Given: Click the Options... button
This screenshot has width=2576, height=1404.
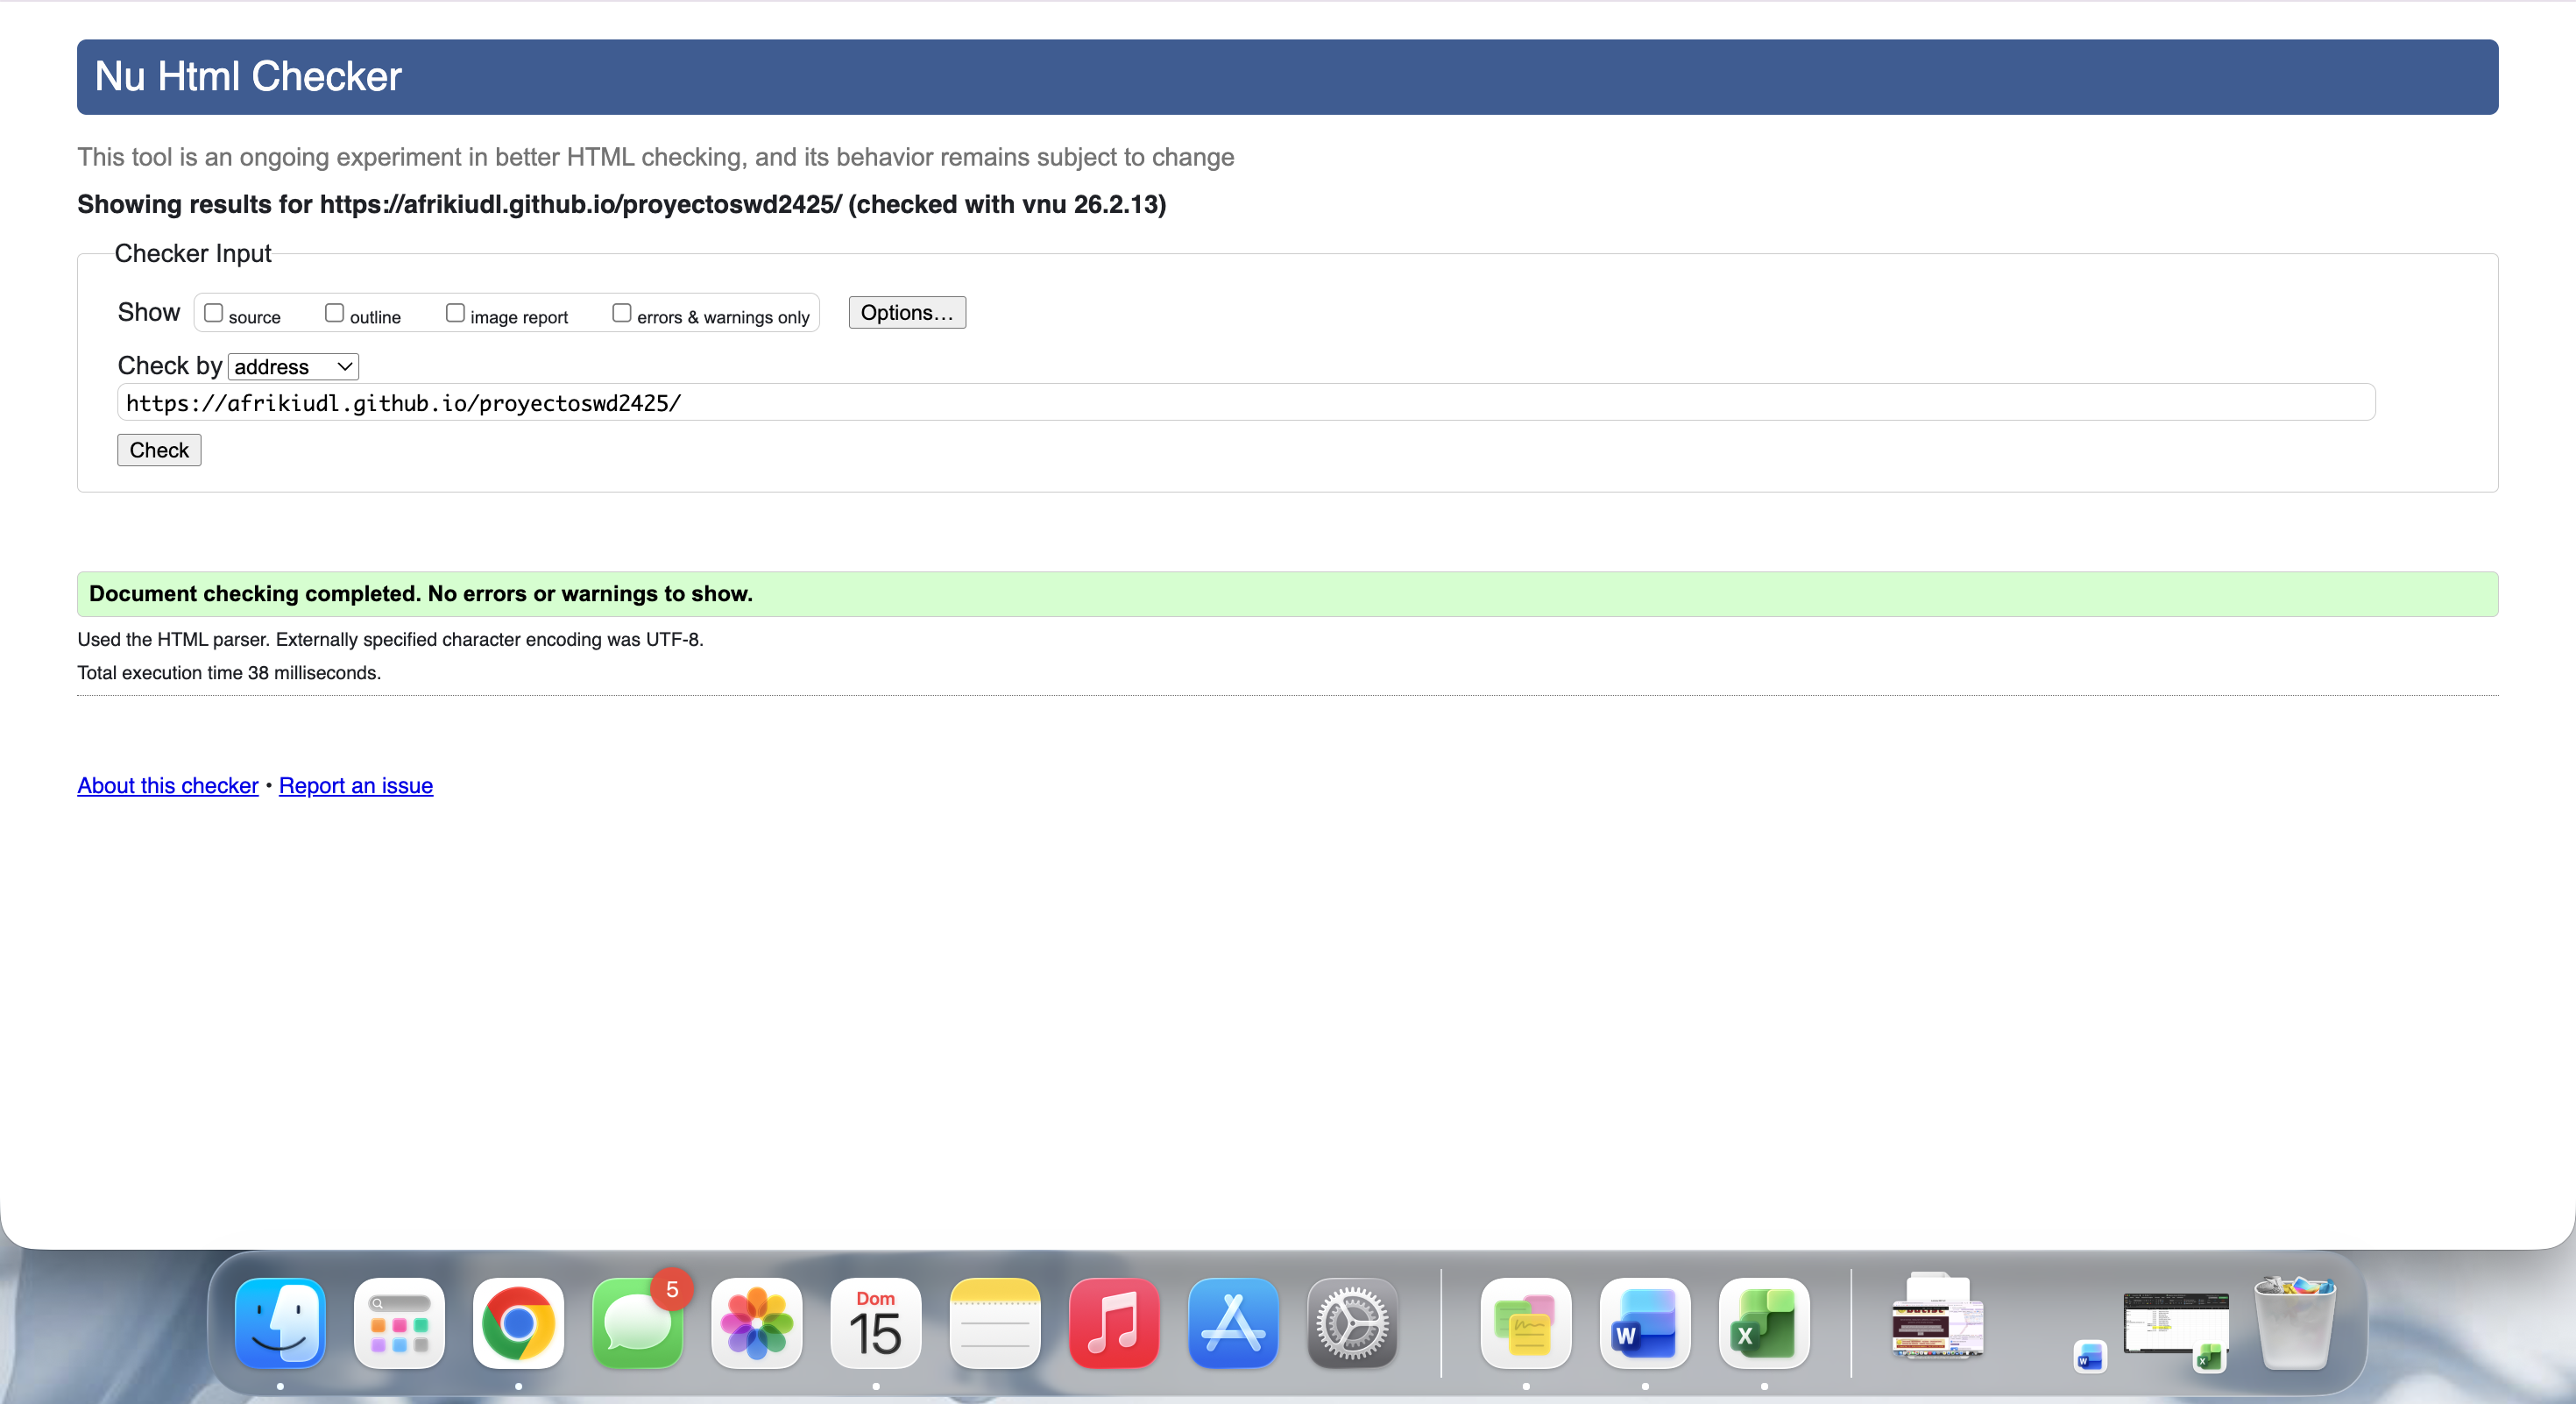Looking at the screenshot, I should point(906,313).
